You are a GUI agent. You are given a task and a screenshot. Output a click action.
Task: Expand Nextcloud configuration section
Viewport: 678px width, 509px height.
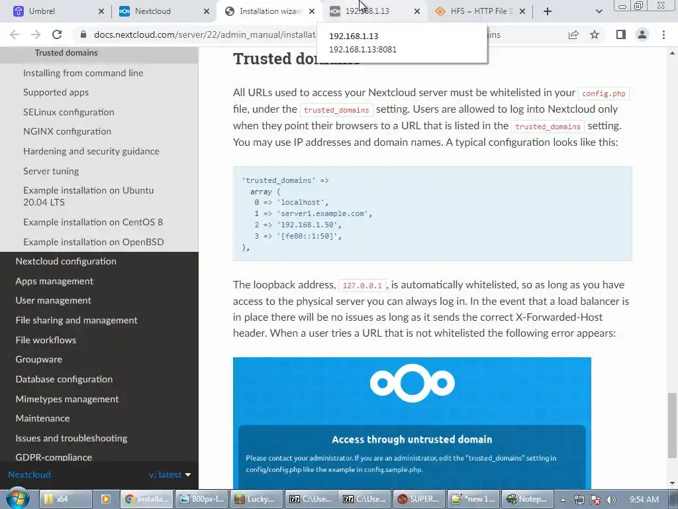pos(66,261)
